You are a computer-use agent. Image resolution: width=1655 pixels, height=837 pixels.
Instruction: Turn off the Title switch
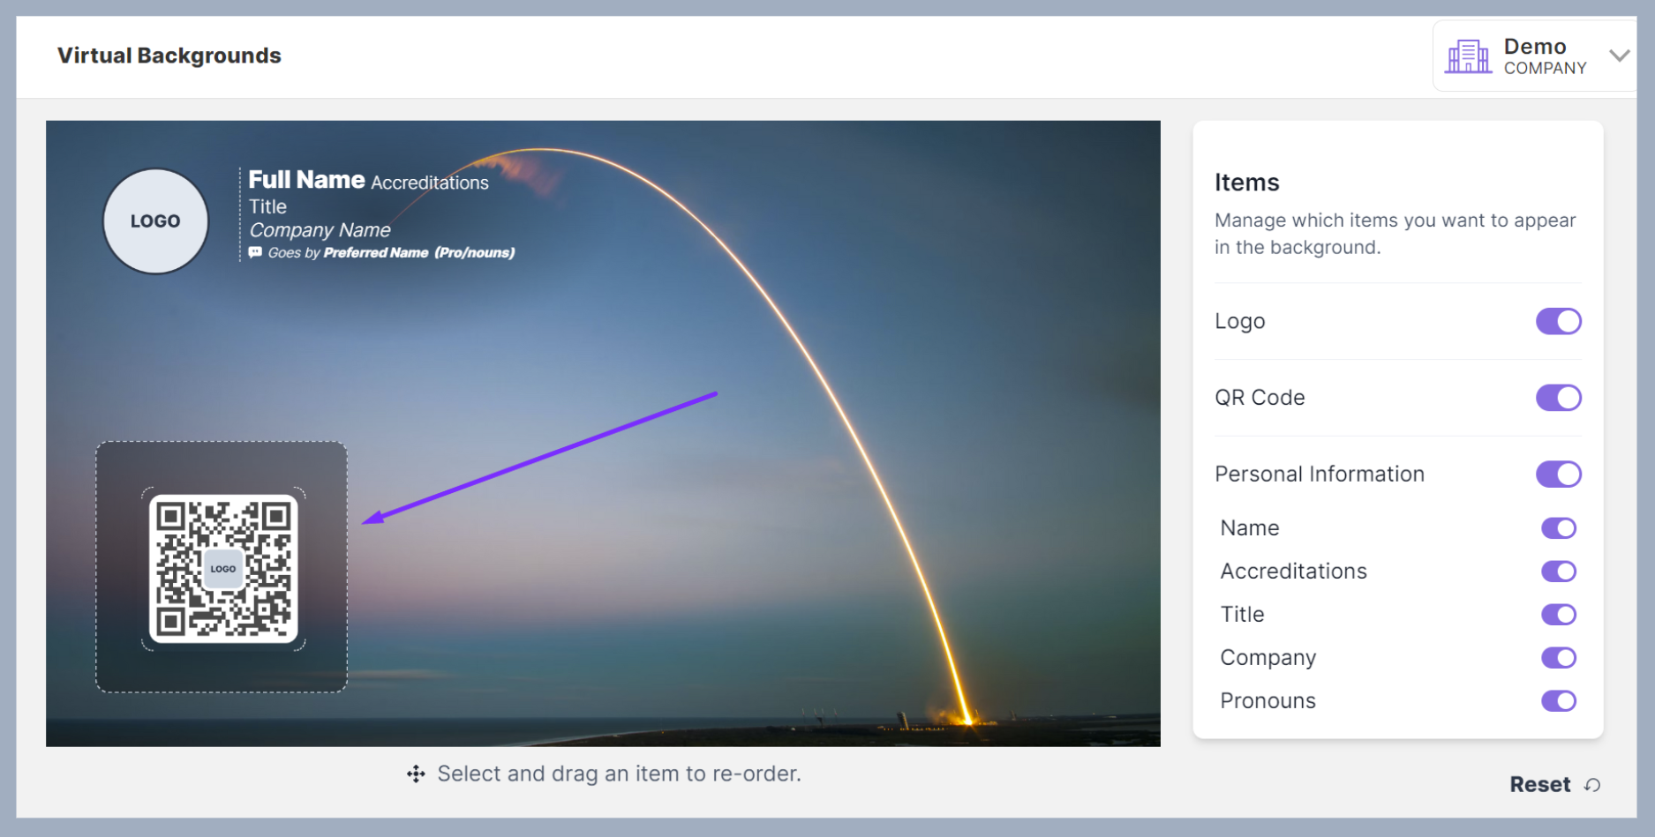click(1559, 615)
